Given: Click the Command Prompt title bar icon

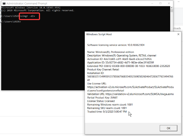Looking at the screenshot, I should tap(4, 3).
